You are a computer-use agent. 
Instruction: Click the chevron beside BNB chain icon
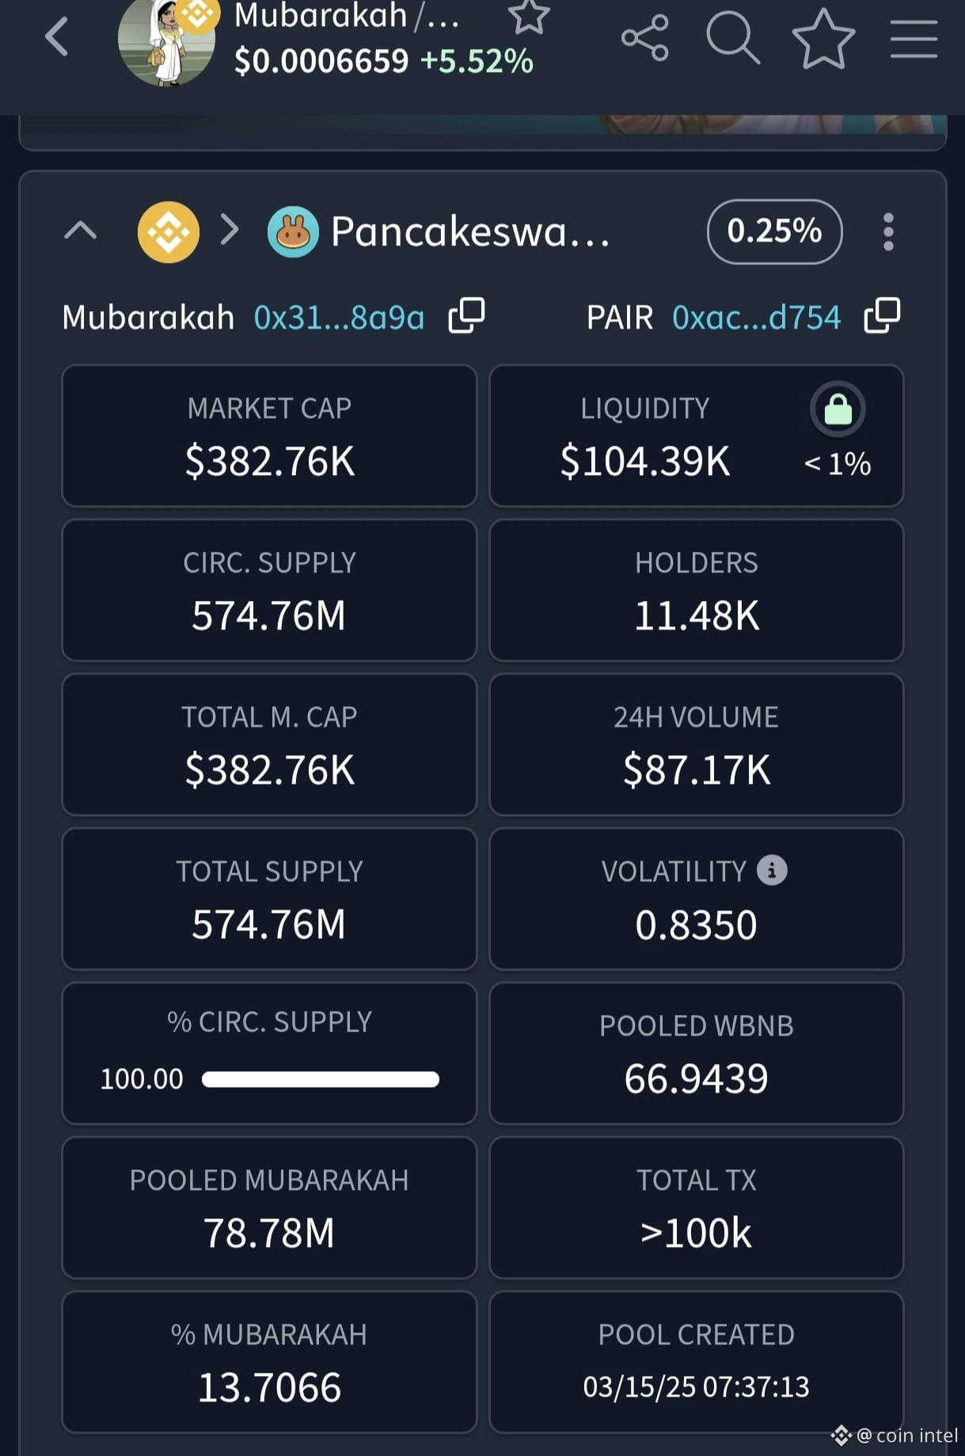230,230
